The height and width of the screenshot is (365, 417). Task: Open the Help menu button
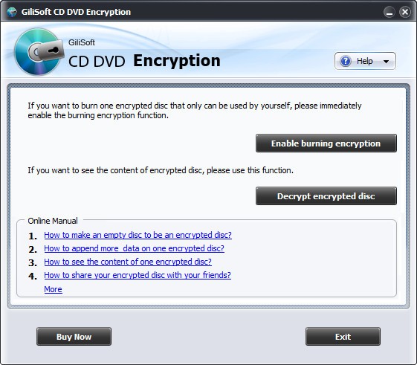click(365, 61)
